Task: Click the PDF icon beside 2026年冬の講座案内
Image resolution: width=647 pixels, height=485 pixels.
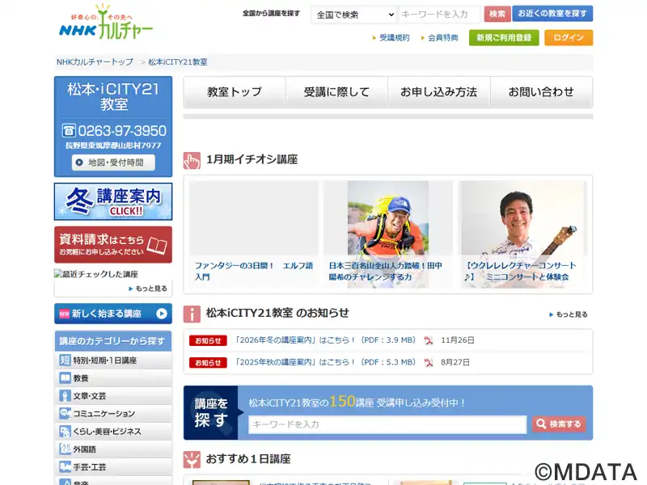Action: (x=429, y=341)
